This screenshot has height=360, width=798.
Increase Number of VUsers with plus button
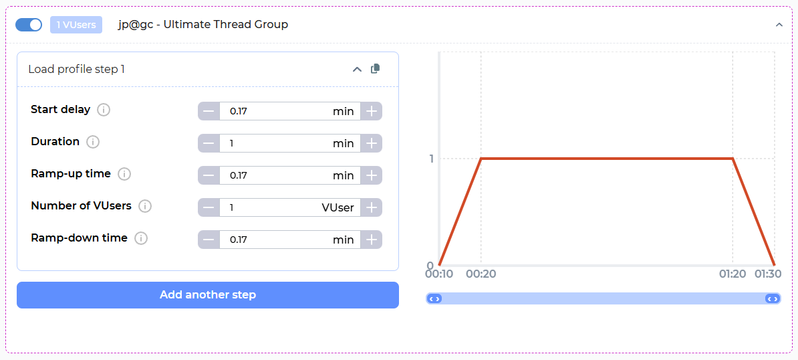372,207
